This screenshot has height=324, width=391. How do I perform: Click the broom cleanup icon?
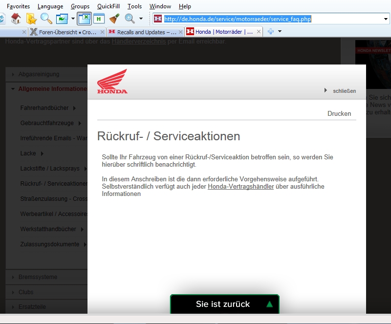pos(114,19)
